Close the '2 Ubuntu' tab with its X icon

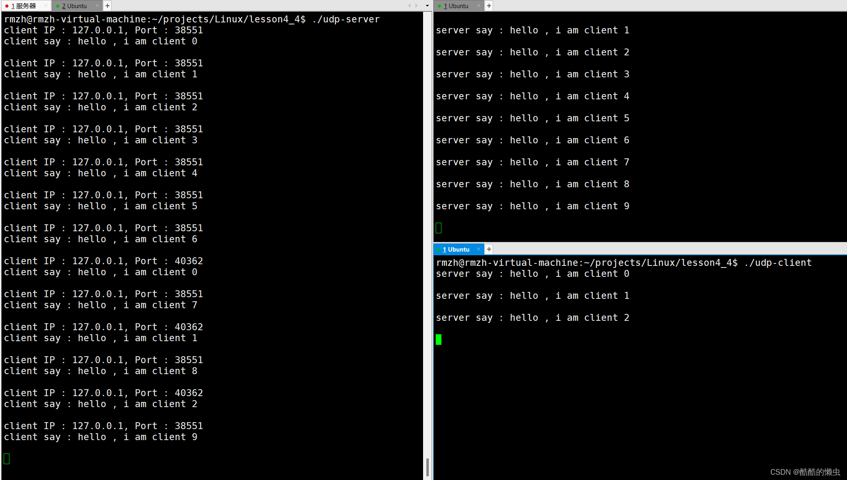[x=97, y=6]
